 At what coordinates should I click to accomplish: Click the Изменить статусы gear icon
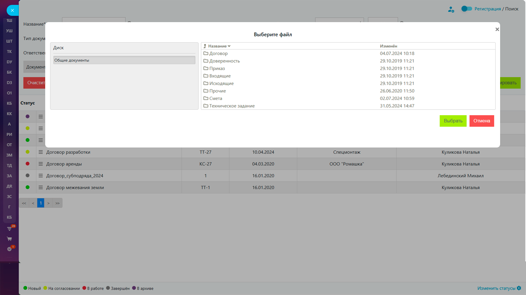[x=519, y=288]
